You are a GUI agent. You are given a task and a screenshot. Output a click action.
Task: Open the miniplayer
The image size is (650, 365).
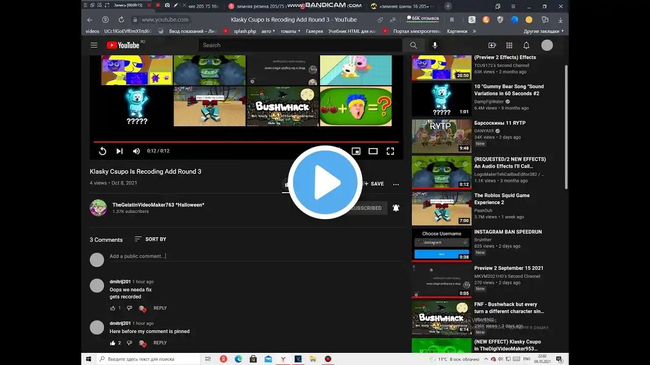pos(356,151)
